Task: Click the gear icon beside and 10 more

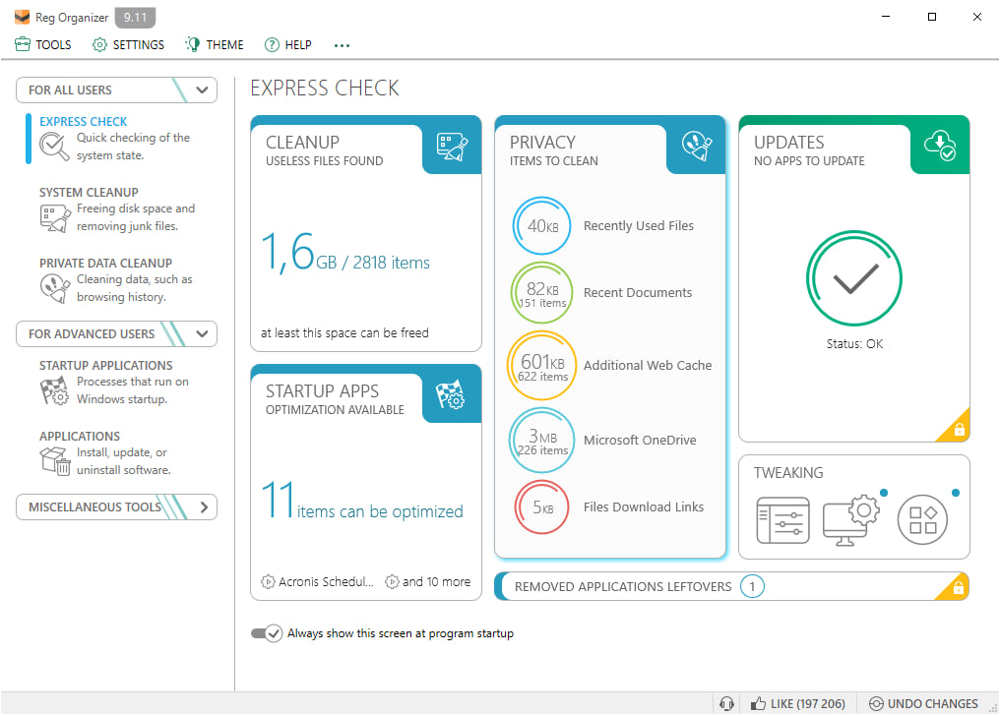Action: pyautogui.click(x=392, y=582)
